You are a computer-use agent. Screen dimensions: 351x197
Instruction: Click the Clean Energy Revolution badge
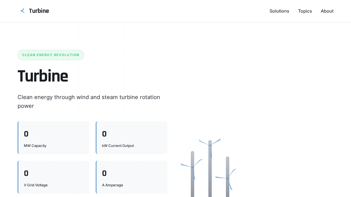pos(51,55)
